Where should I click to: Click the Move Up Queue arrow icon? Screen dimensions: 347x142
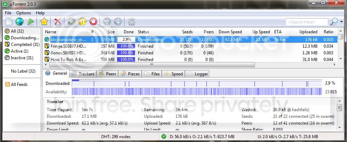107,22
